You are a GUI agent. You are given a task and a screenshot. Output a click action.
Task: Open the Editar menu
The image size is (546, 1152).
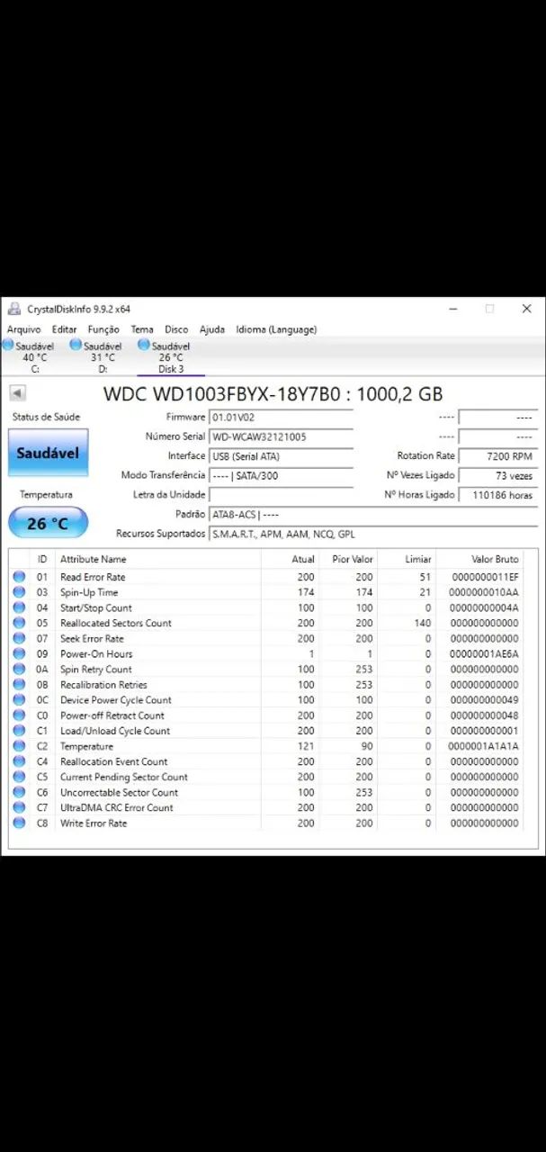click(65, 329)
